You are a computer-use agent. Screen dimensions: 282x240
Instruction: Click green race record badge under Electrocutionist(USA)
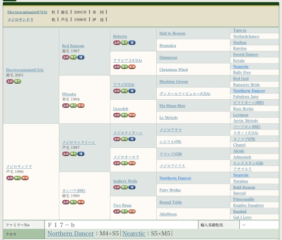tap(17, 82)
